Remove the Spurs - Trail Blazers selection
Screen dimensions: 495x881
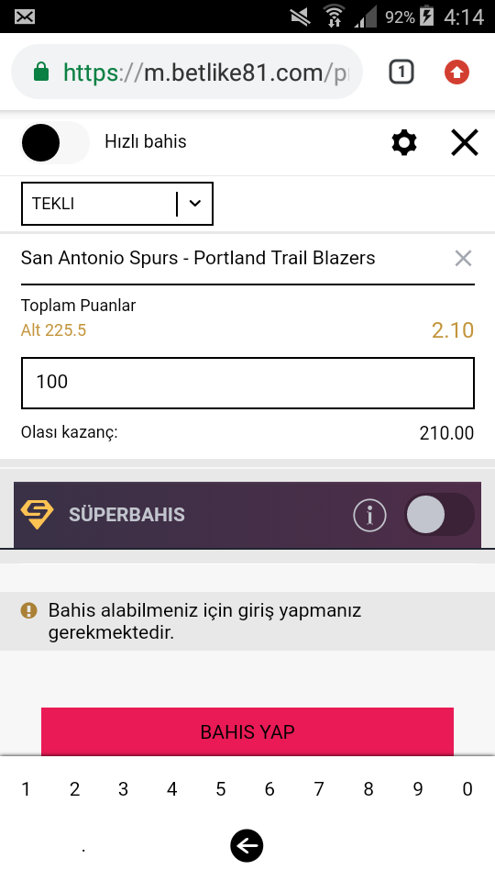point(463,259)
